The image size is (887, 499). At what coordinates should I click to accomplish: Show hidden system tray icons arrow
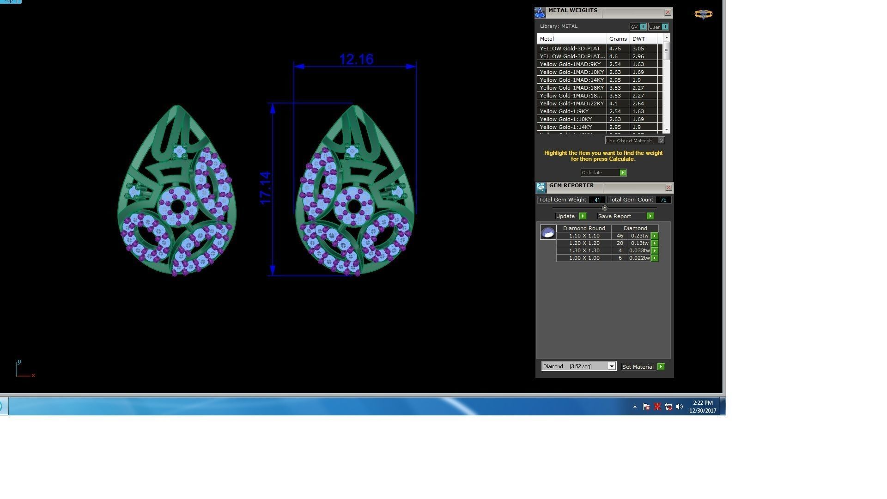point(635,407)
